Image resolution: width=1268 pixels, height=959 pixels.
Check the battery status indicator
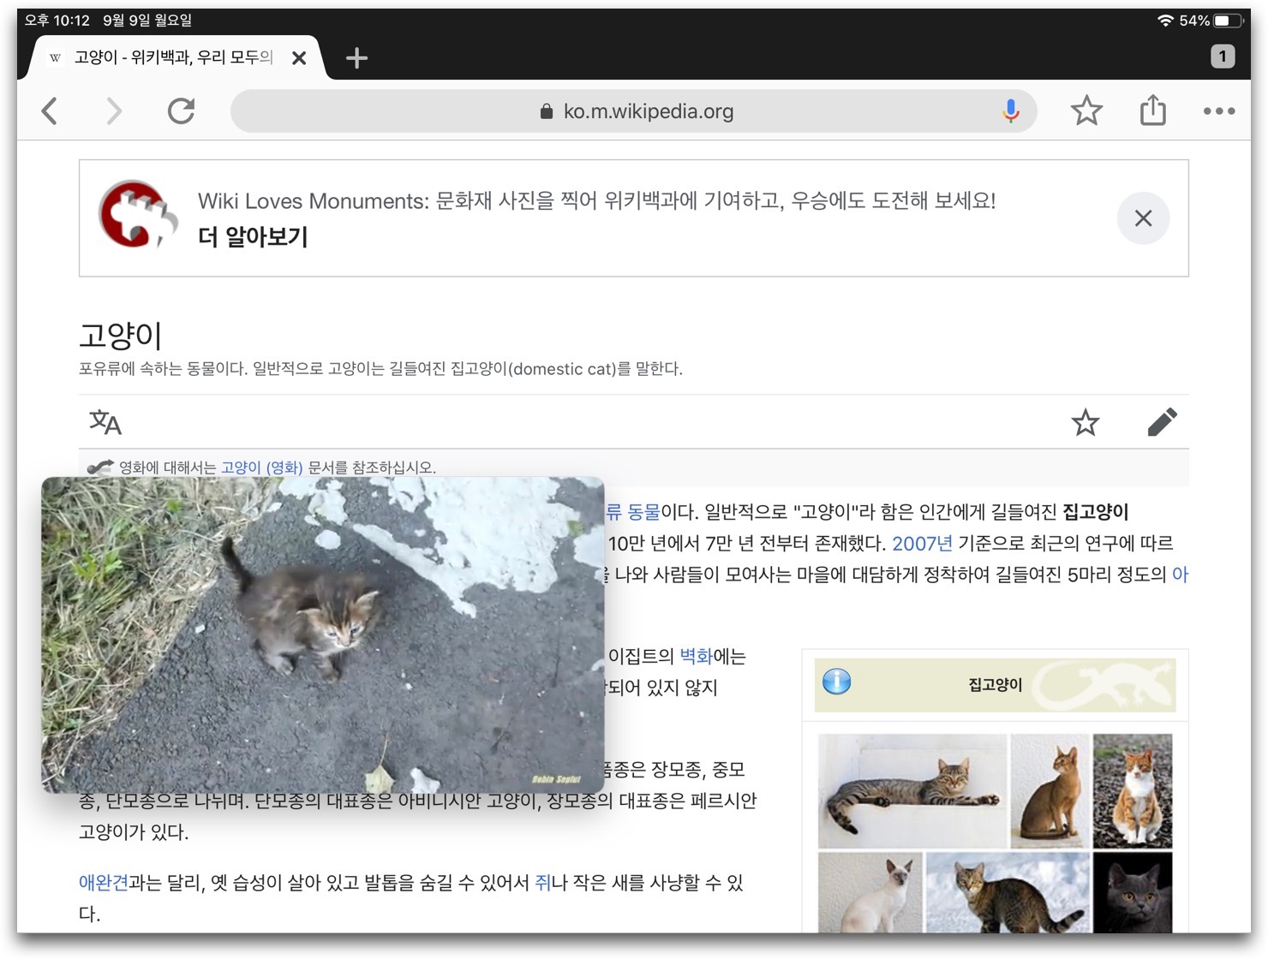pos(1228,21)
